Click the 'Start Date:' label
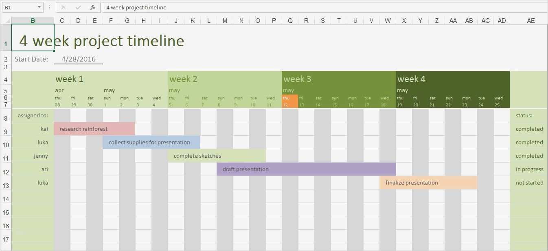 click(x=31, y=59)
